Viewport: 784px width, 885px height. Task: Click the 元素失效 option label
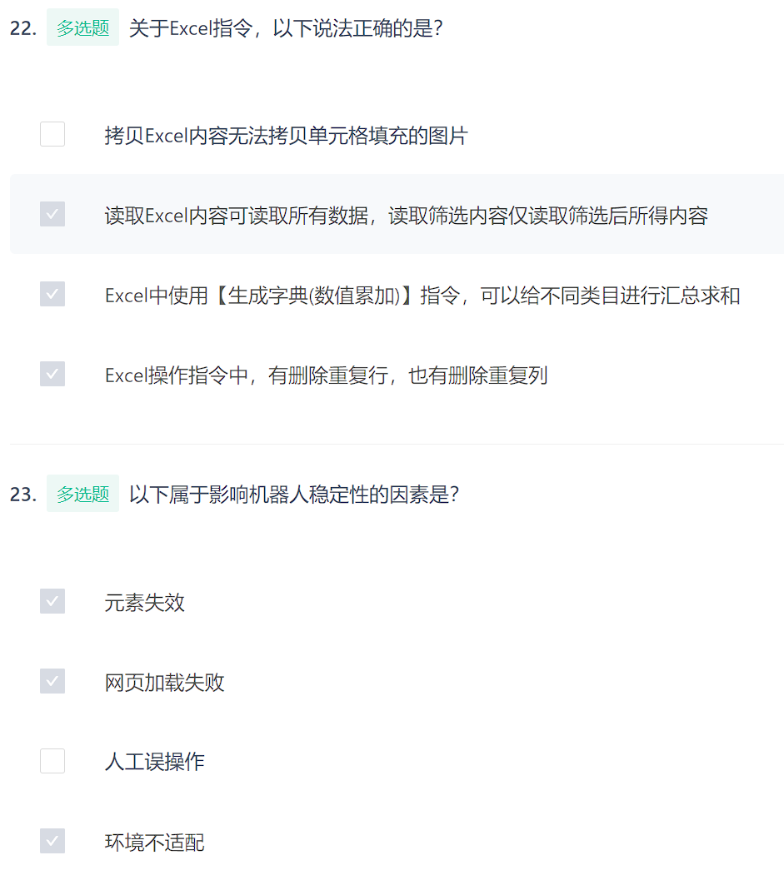[x=145, y=603]
